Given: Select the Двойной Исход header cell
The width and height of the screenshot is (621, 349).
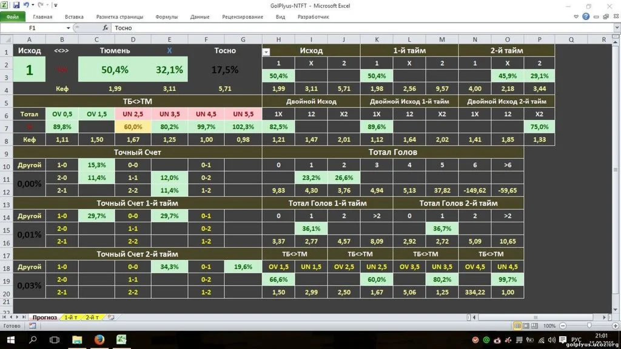Looking at the screenshot, I should pyautogui.click(x=311, y=101).
